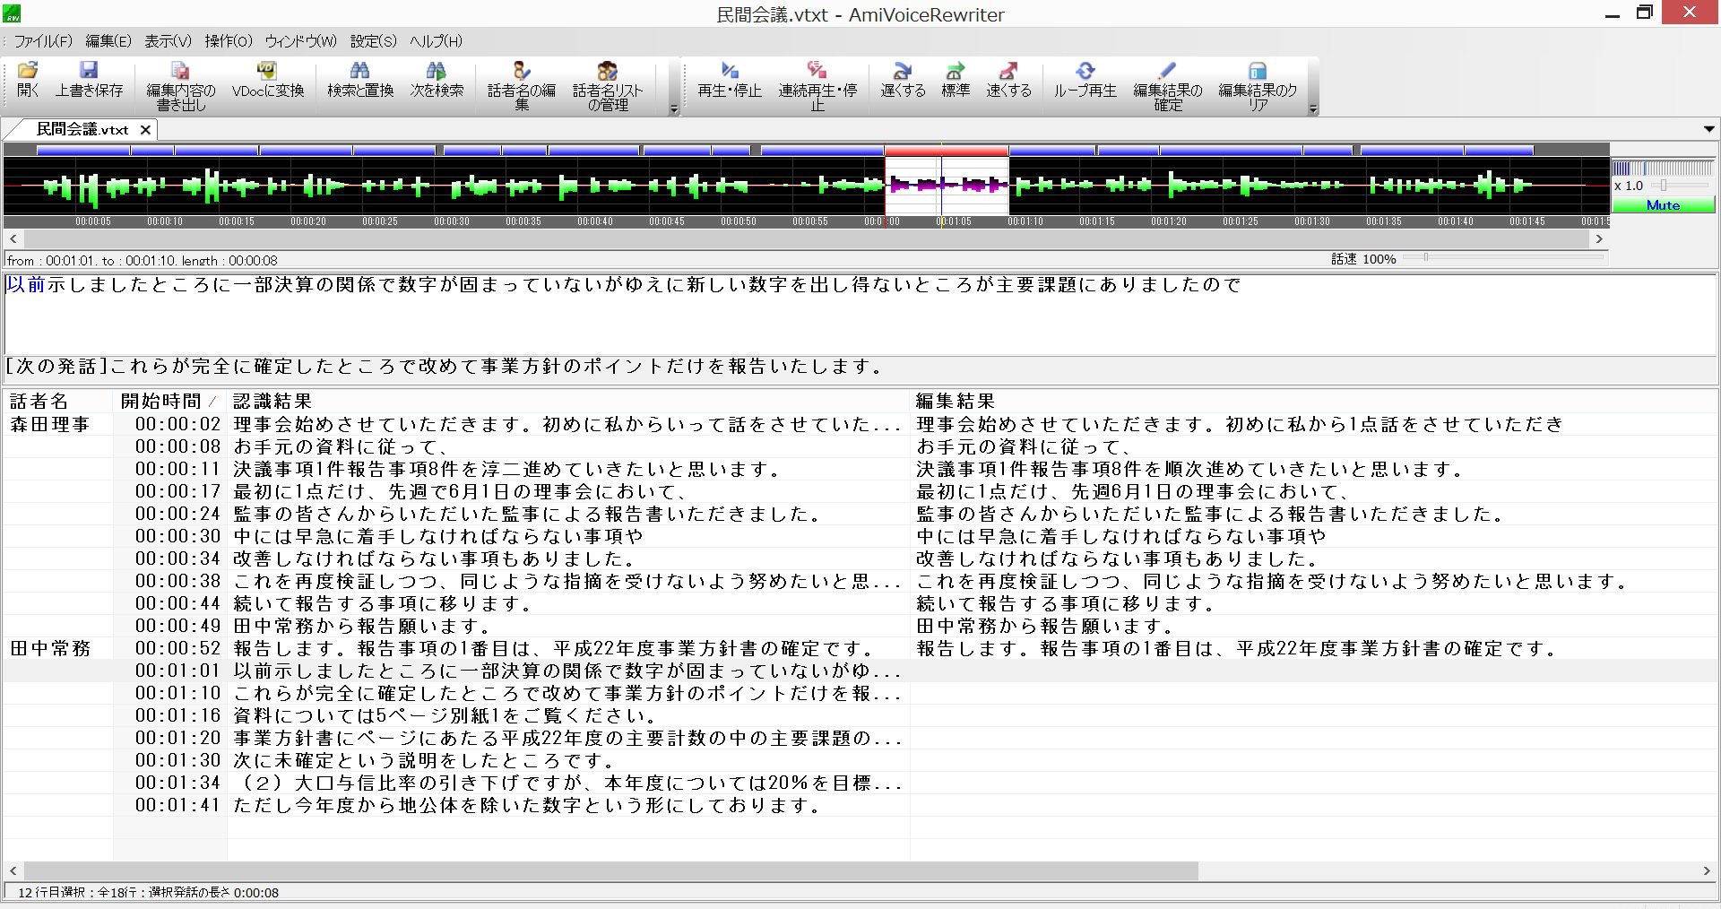Click the table's horizontal scrollbar thumb

point(611,870)
